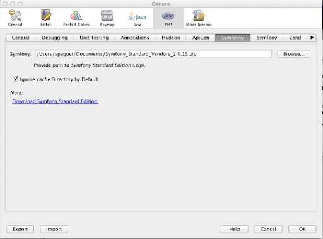Open the Miscellaneous options category
The image size is (323, 239).
click(199, 18)
